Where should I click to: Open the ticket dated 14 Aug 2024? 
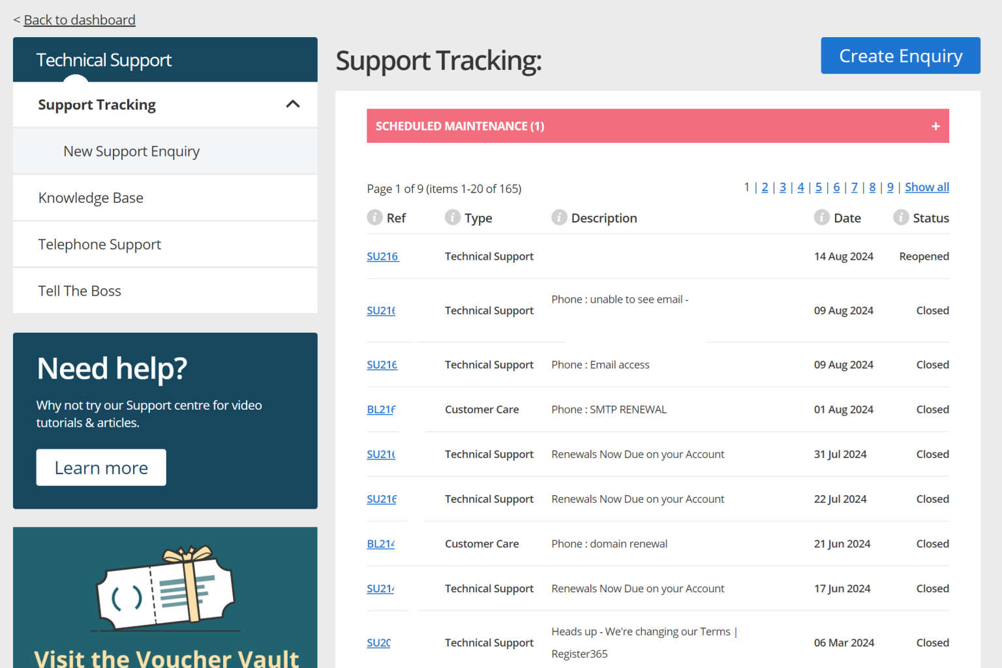382,256
